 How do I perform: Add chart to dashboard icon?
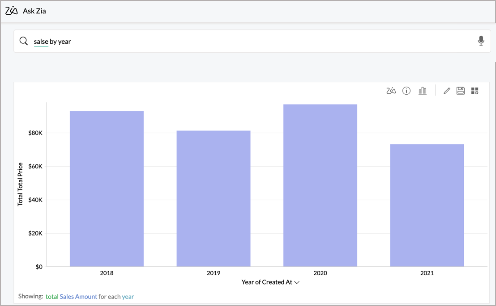(x=475, y=91)
